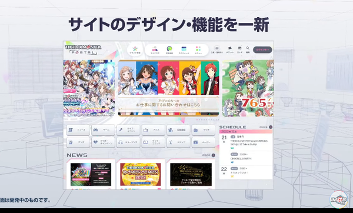Open the brand select star icon

point(135,50)
